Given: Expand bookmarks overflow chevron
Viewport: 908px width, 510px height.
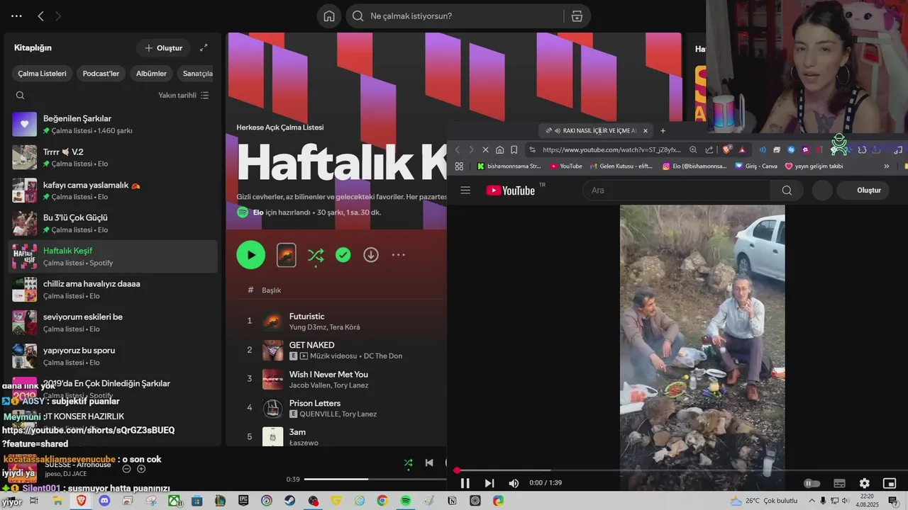Looking at the screenshot, I should tap(886, 166).
